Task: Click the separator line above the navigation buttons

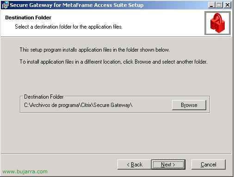Action: pyautogui.click(x=116, y=153)
